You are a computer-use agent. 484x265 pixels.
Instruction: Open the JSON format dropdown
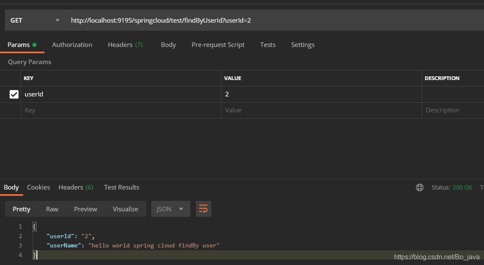pyautogui.click(x=171, y=209)
